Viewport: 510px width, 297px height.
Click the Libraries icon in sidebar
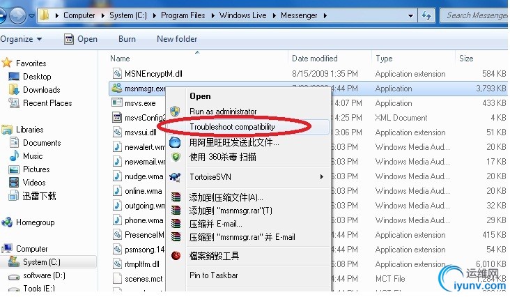pyautogui.click(x=7, y=130)
